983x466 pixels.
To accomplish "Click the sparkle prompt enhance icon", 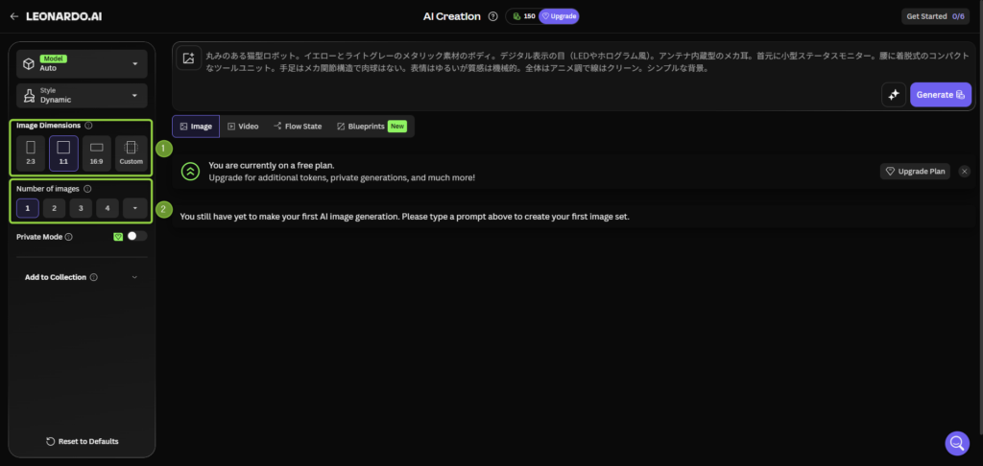I will point(893,94).
